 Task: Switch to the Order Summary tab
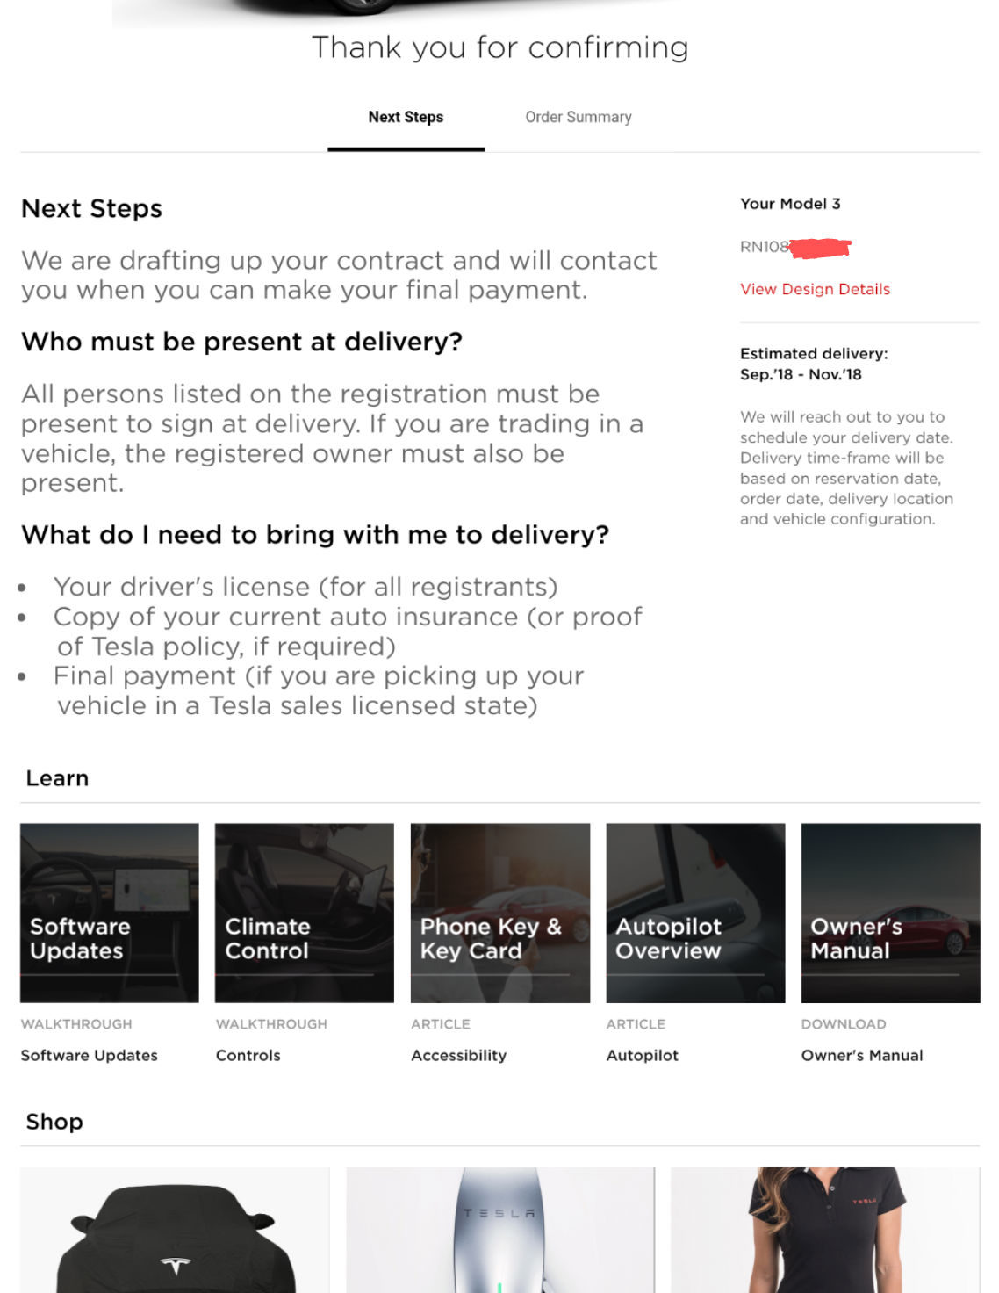pyautogui.click(x=579, y=117)
